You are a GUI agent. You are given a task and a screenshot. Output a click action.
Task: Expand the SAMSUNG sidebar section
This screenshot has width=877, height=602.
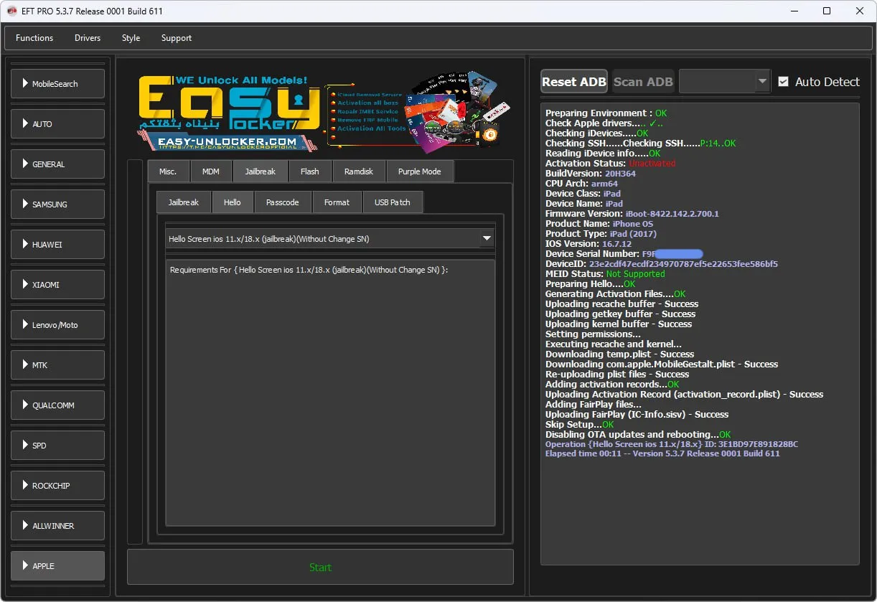pos(57,204)
